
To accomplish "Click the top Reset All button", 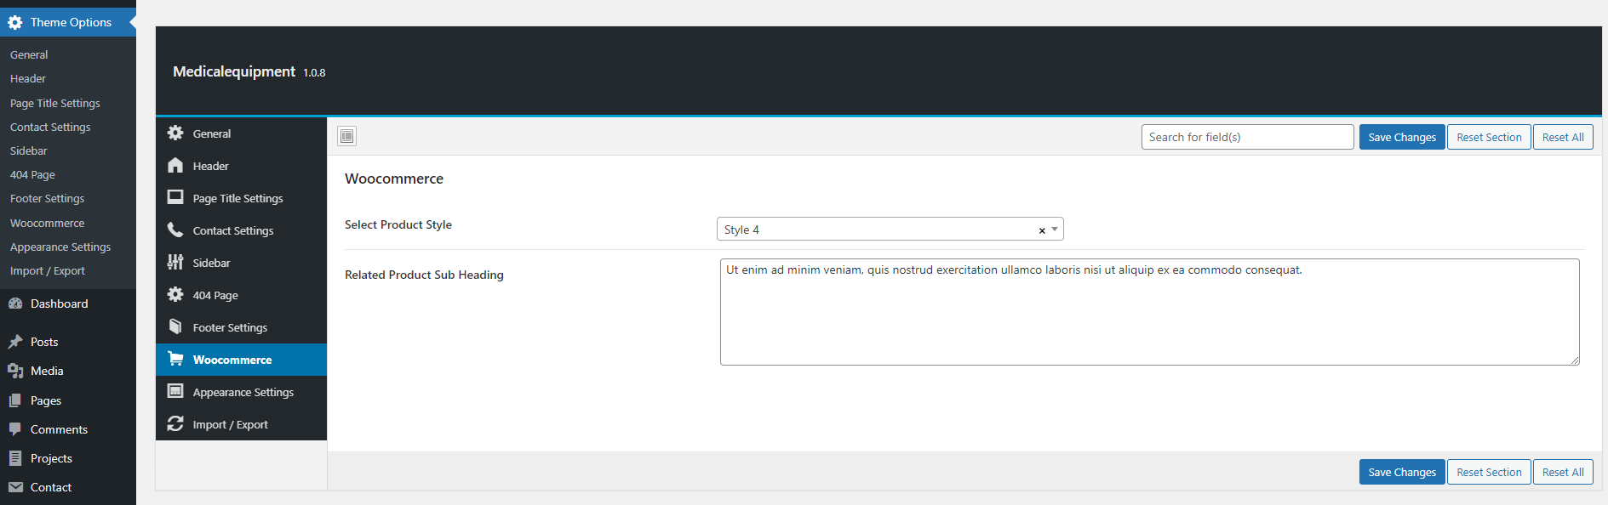I will [1562, 137].
